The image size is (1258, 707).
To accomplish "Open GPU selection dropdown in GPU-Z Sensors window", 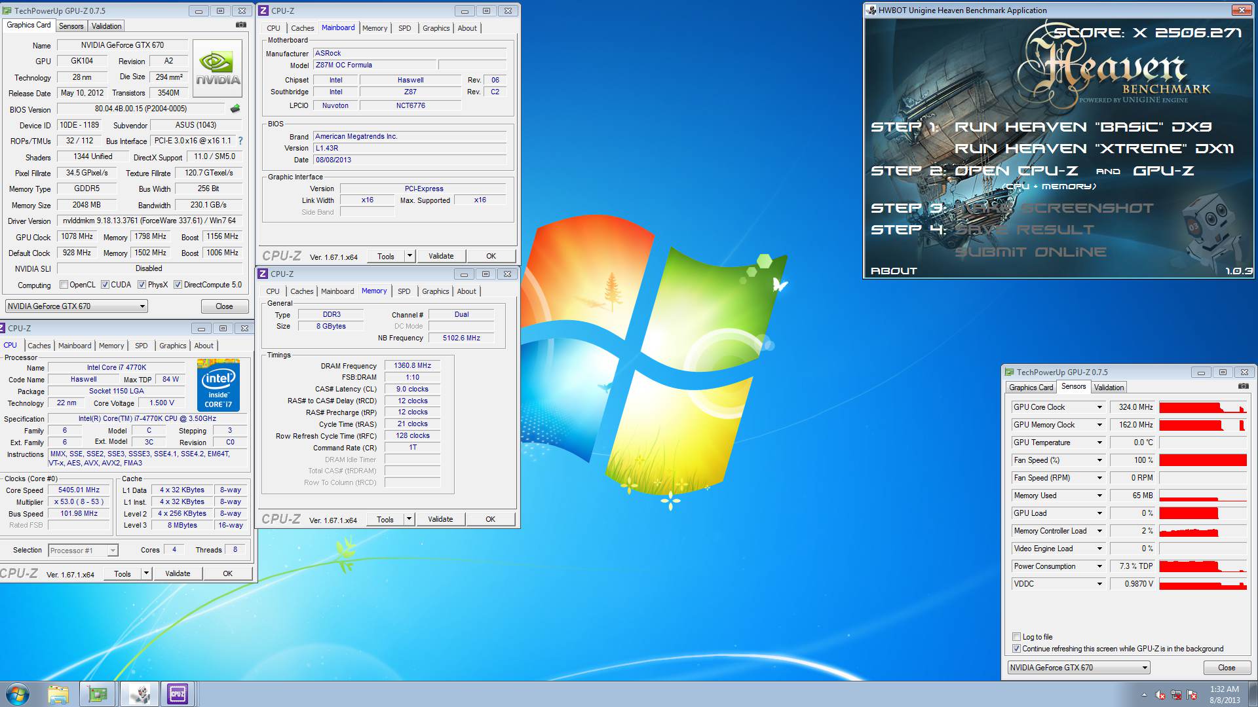I will point(1078,668).
